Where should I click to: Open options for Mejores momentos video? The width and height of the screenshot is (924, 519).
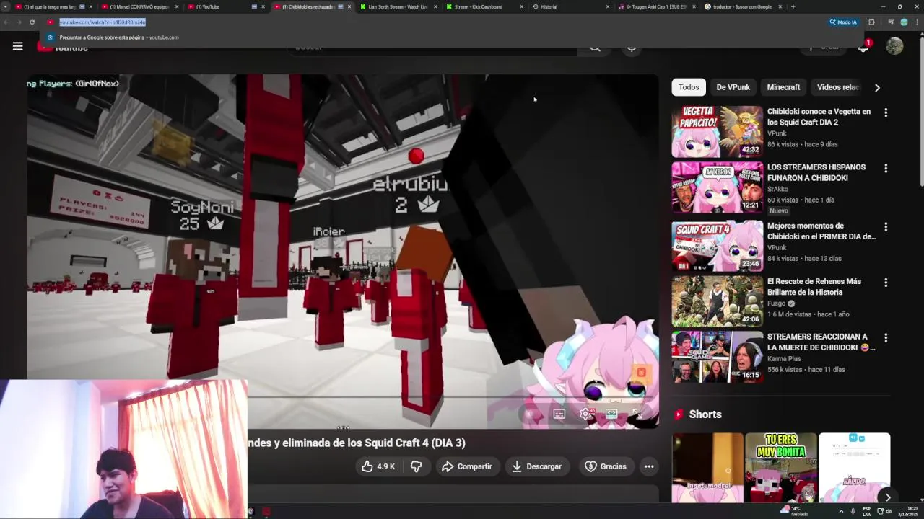click(886, 227)
